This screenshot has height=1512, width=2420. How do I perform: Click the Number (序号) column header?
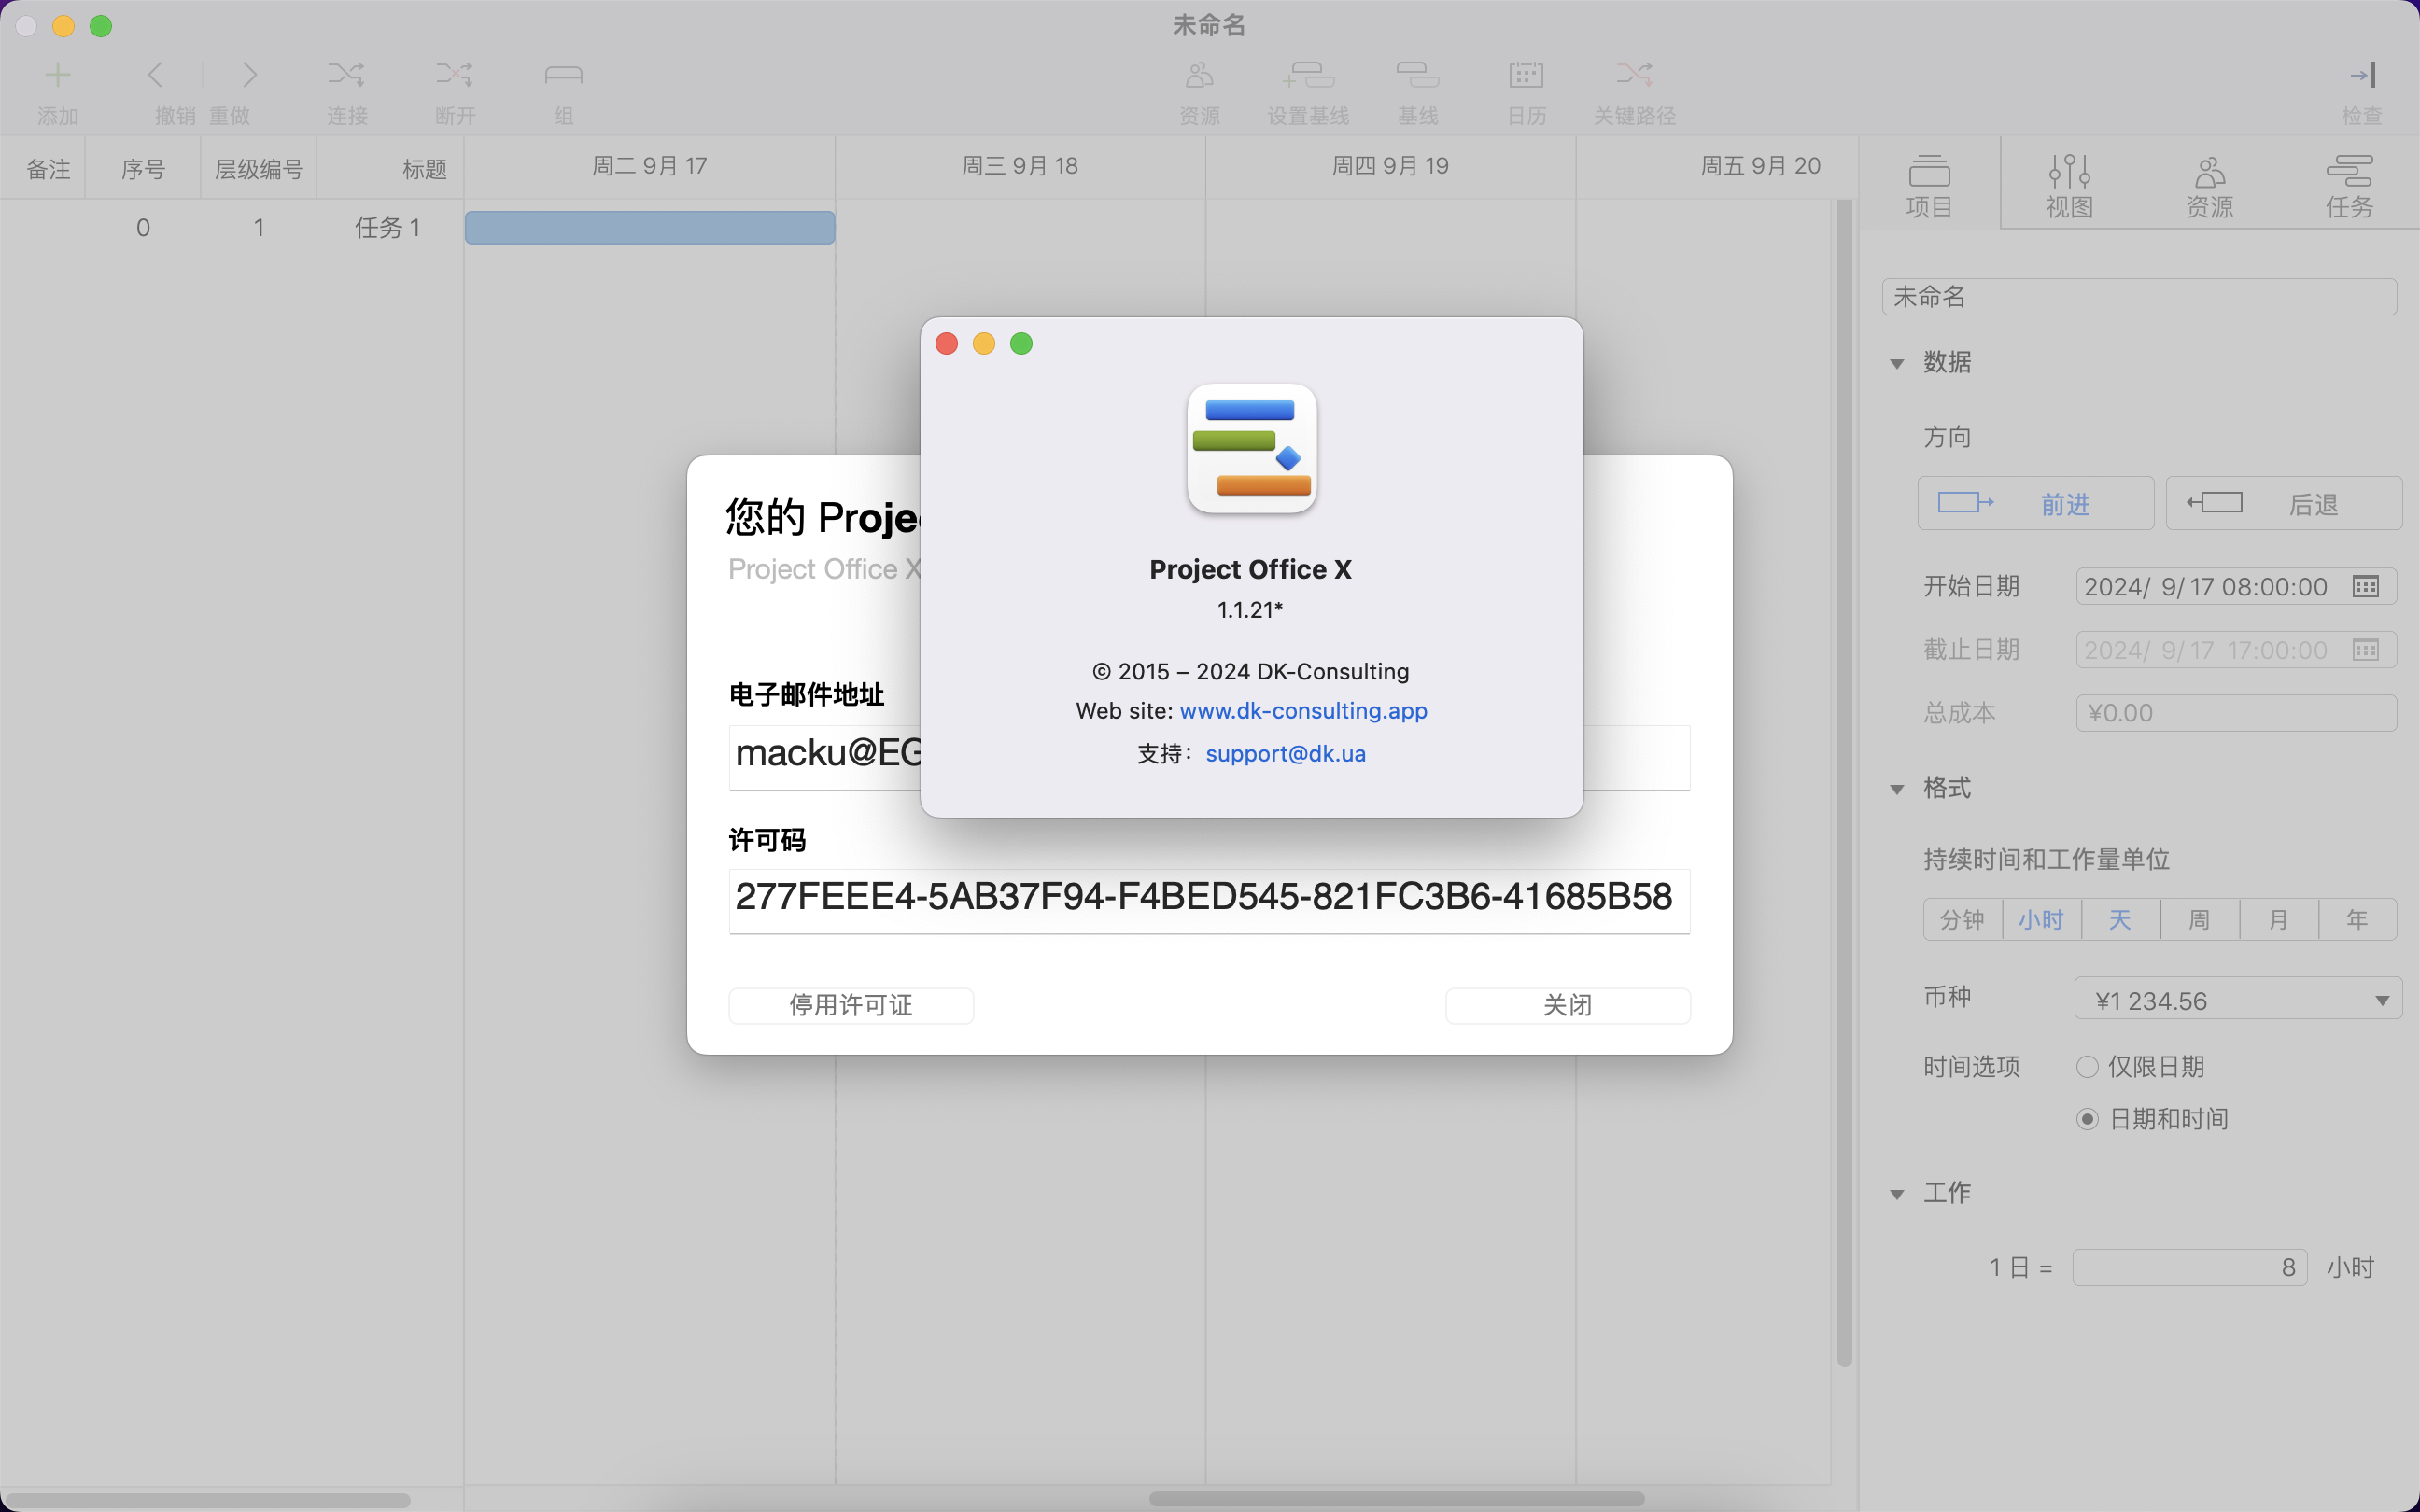[x=143, y=168]
